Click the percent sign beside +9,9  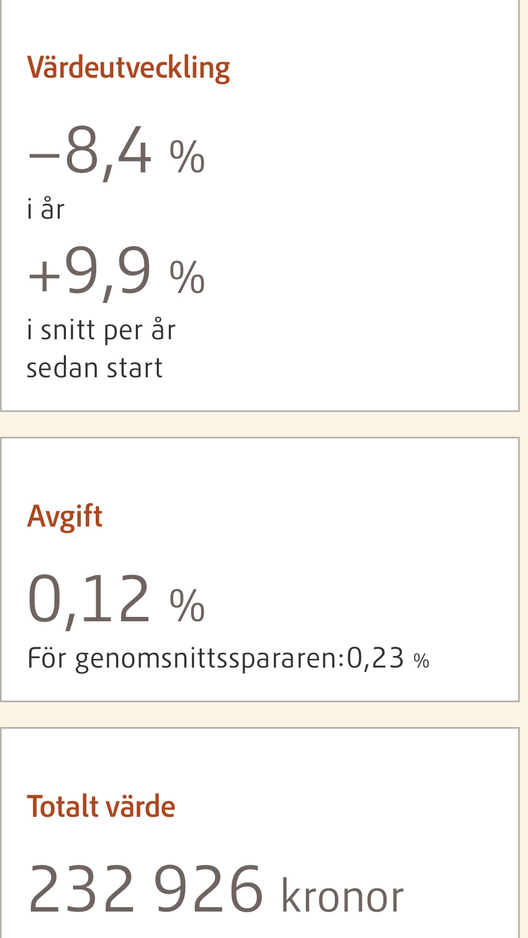pos(187,277)
